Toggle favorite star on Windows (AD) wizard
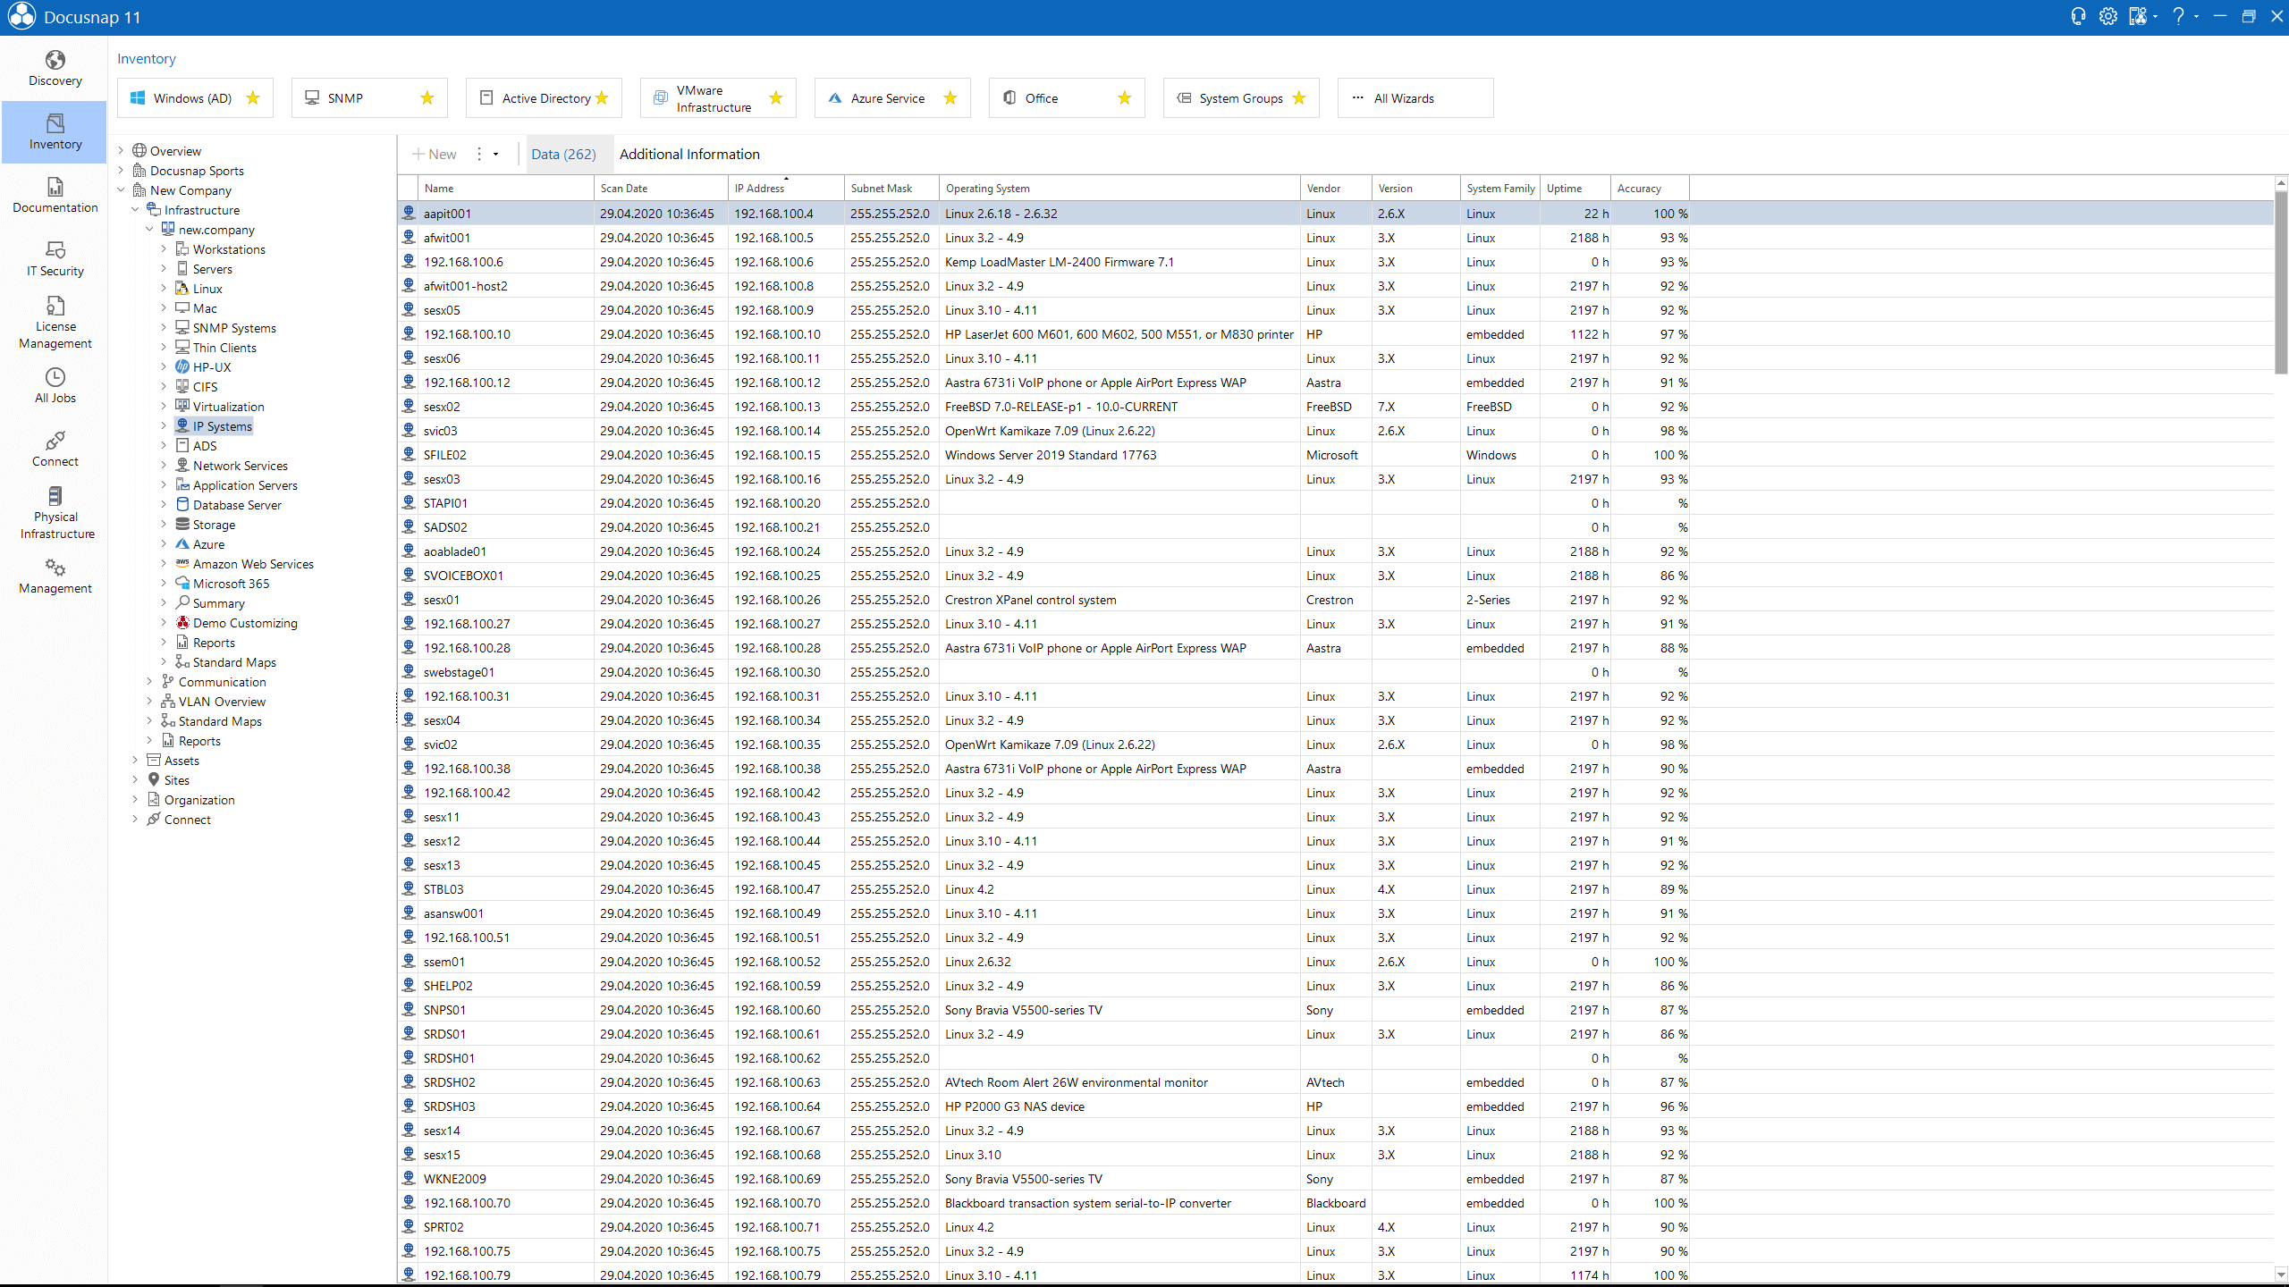This screenshot has height=1287, width=2289. 253,98
